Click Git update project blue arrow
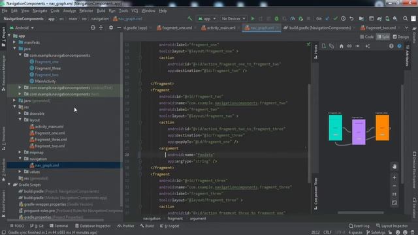Image resolution: width=418 pixels, height=235 pixels. pyautogui.click(x=327, y=19)
